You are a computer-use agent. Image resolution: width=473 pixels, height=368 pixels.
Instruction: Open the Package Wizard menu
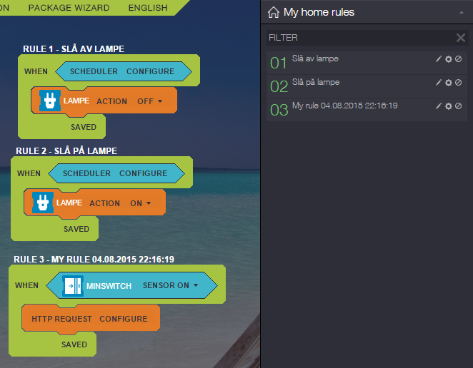(x=69, y=8)
